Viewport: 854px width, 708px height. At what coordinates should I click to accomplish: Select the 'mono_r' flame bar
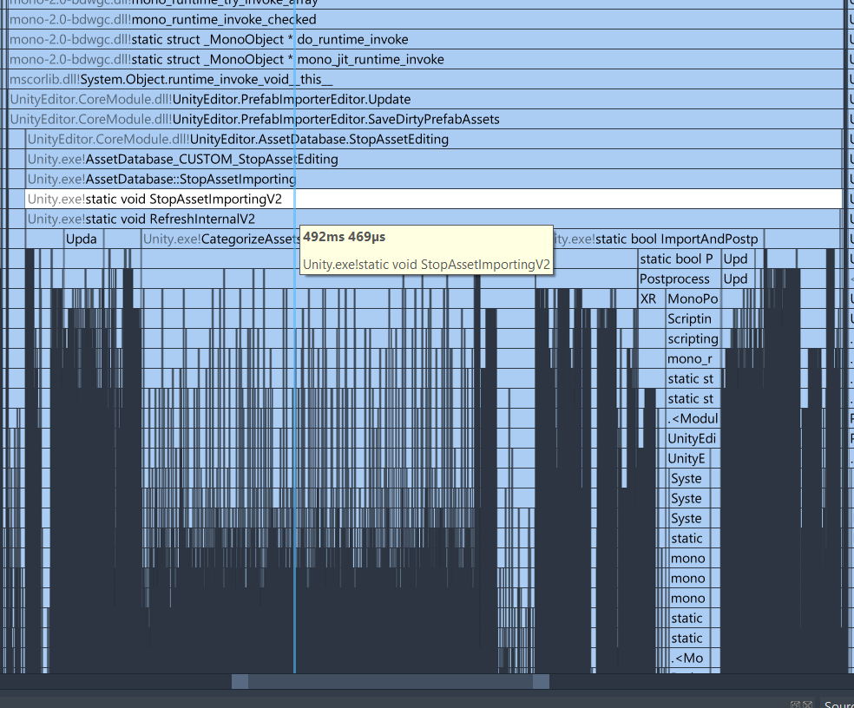(x=693, y=359)
